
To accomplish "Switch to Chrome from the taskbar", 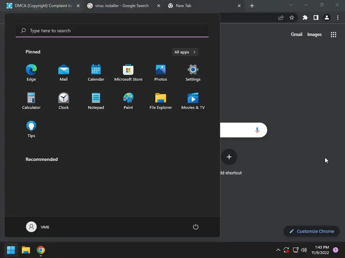I will click(x=41, y=250).
